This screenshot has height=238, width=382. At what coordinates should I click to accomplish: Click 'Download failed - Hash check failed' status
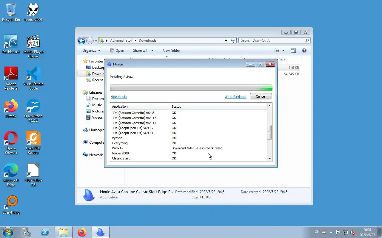coord(197,148)
